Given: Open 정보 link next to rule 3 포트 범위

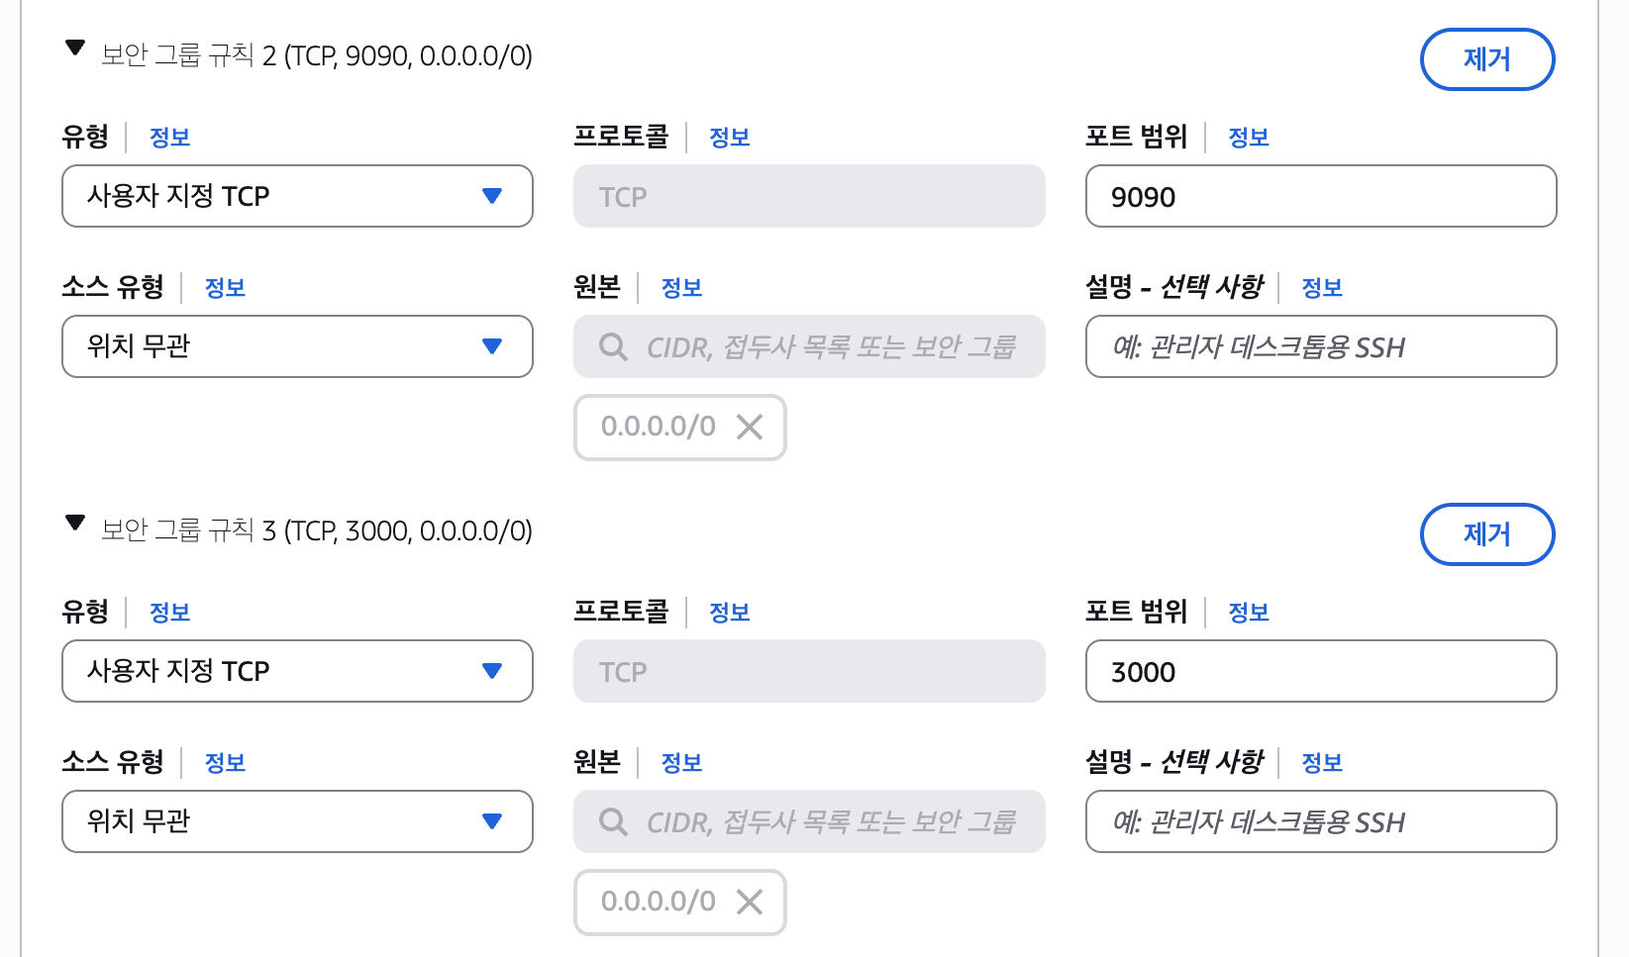Looking at the screenshot, I should point(1248,613).
